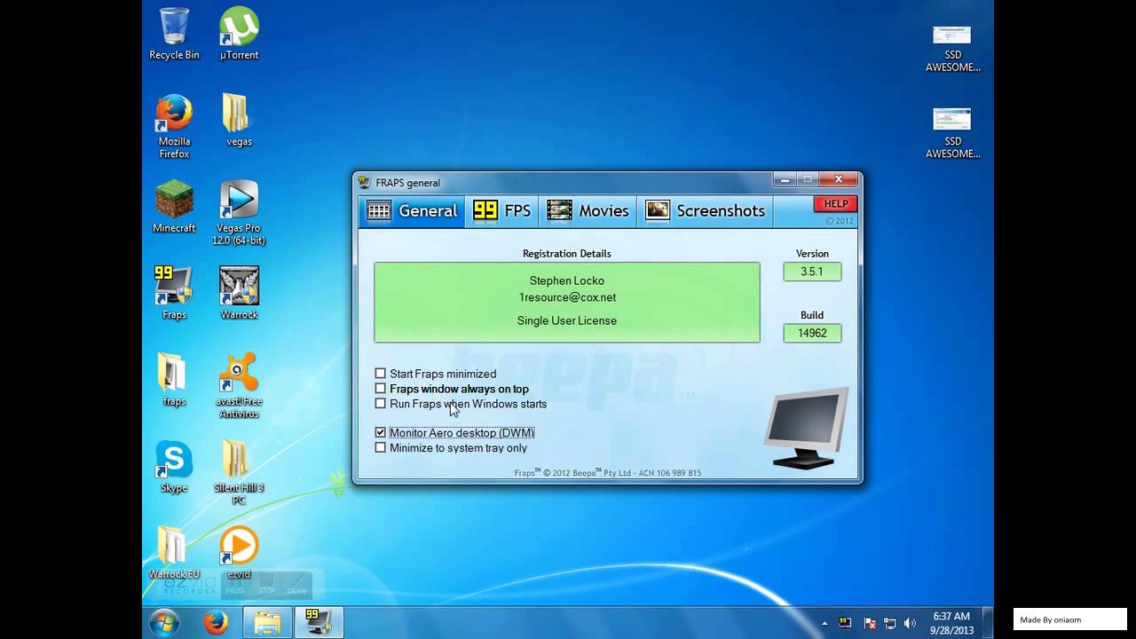1136x639 pixels.
Task: Select the Minecraft desktop icon
Action: [x=174, y=206]
